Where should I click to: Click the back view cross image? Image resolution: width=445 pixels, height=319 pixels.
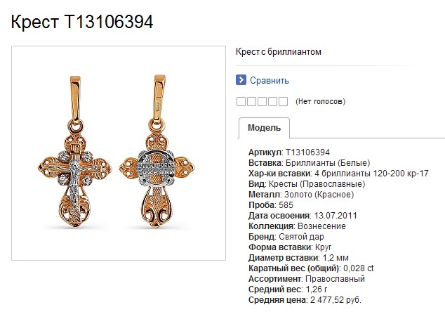pos(157,151)
